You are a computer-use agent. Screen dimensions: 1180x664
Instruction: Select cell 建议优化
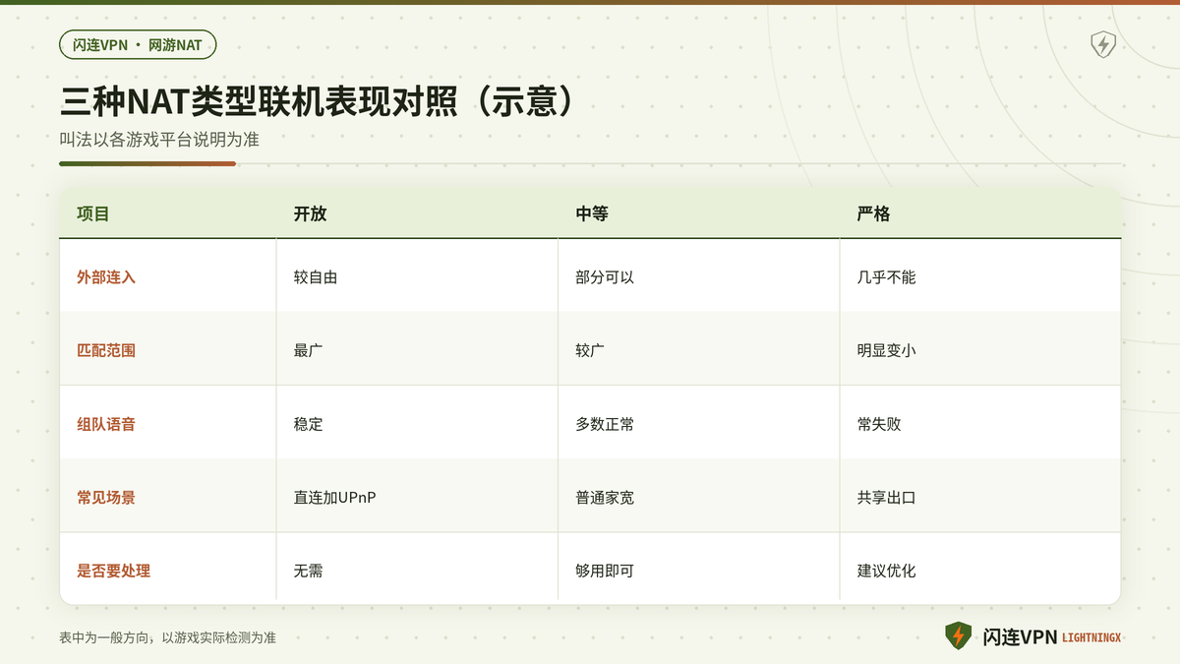(x=886, y=571)
